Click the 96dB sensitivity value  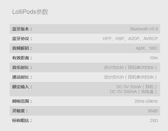pos(153,111)
